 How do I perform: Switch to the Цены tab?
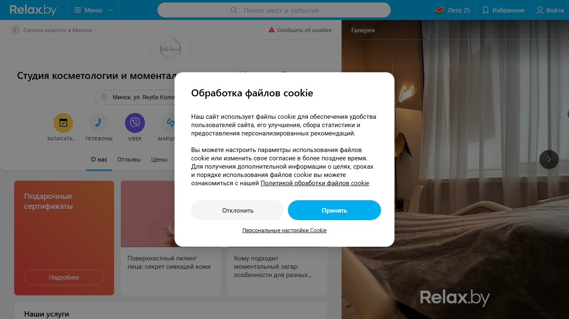tap(159, 159)
